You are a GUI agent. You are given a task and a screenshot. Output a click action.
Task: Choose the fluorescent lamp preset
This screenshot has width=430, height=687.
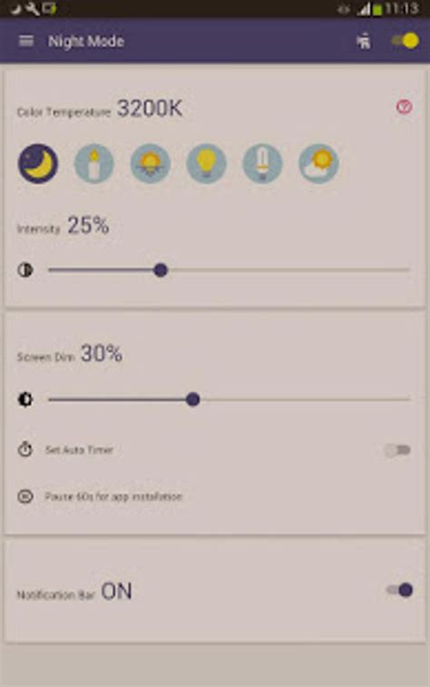262,163
